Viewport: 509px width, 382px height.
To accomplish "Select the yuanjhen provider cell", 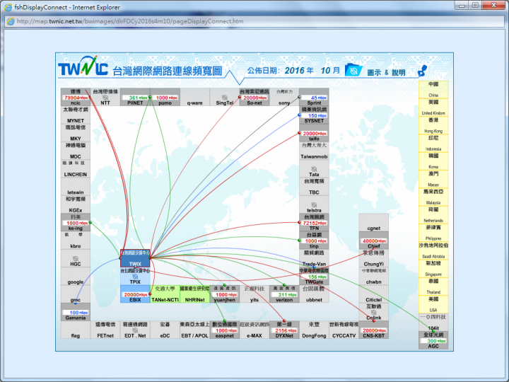I will click(225, 294).
